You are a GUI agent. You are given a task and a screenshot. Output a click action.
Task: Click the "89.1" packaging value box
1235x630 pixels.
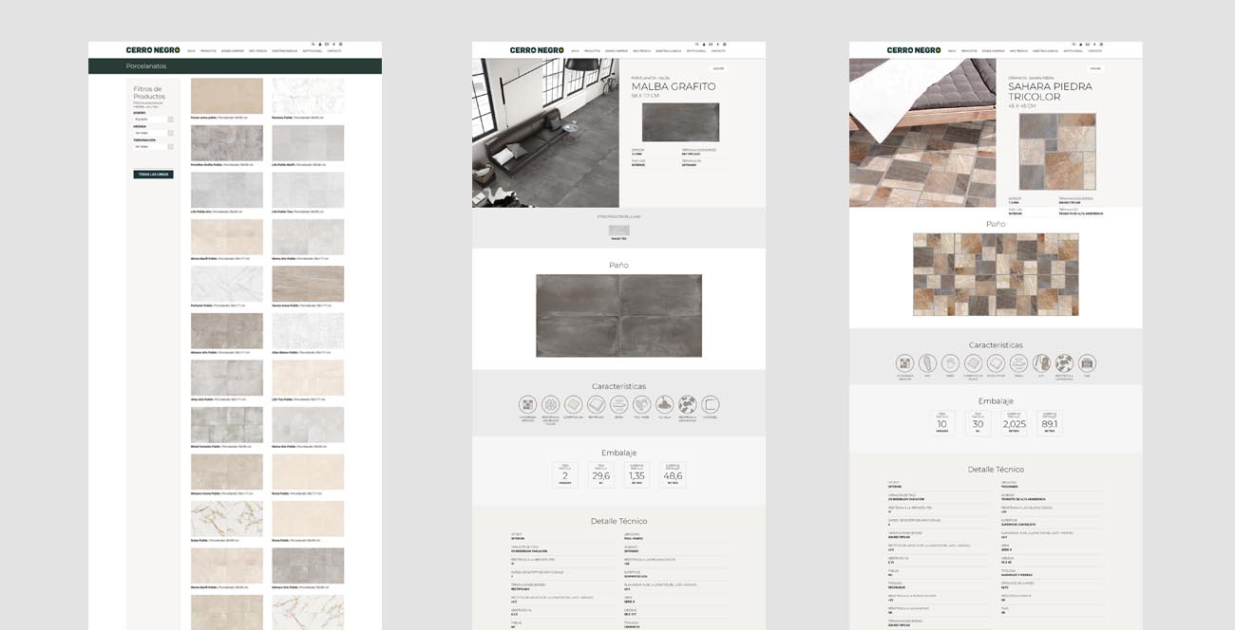[1050, 423]
